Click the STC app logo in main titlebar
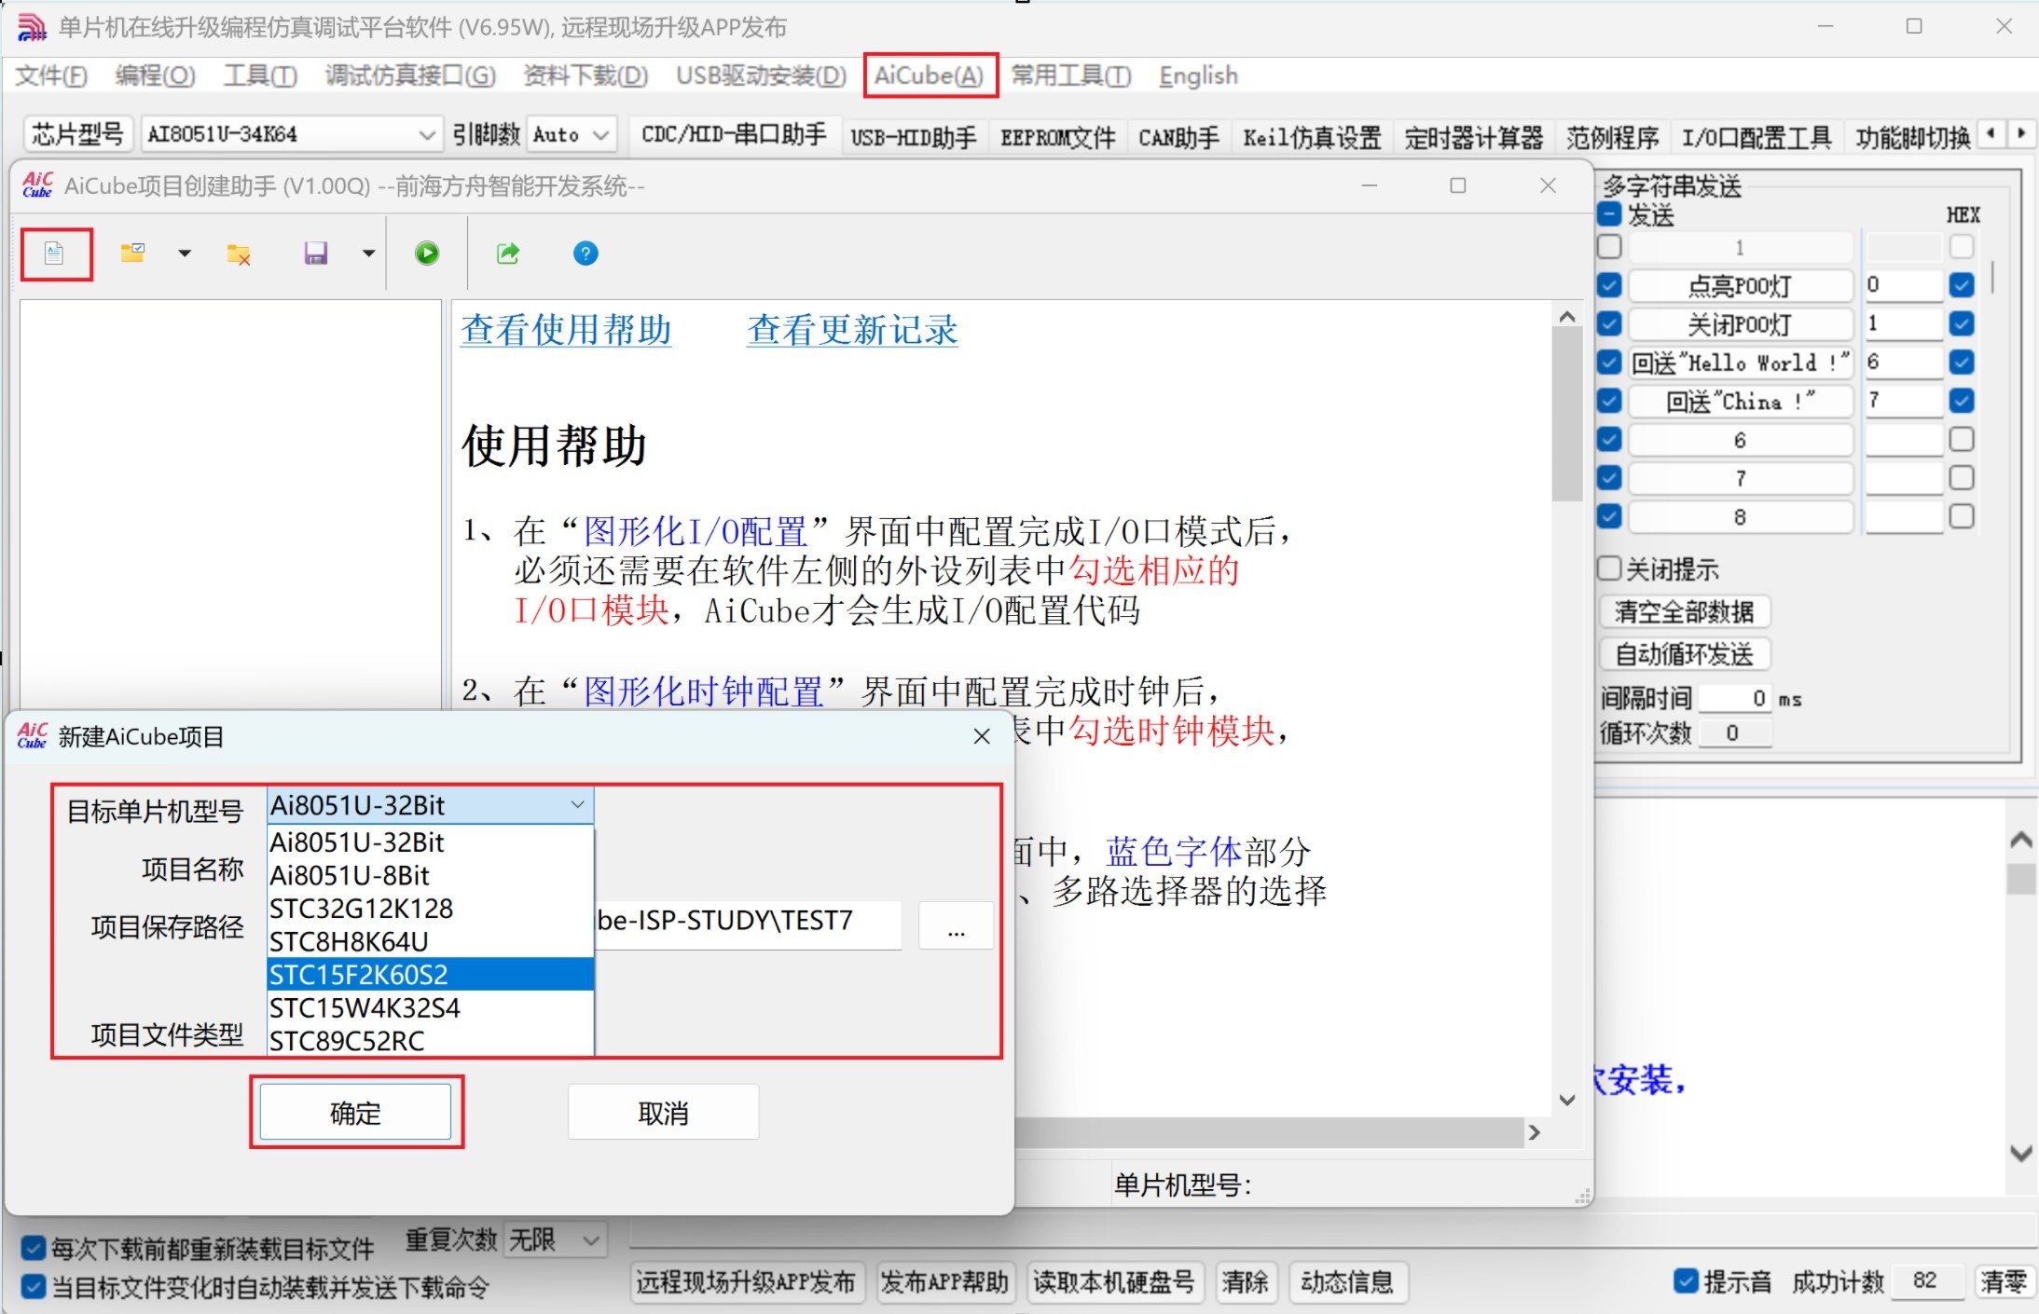2039x1314 pixels. pos(32,27)
